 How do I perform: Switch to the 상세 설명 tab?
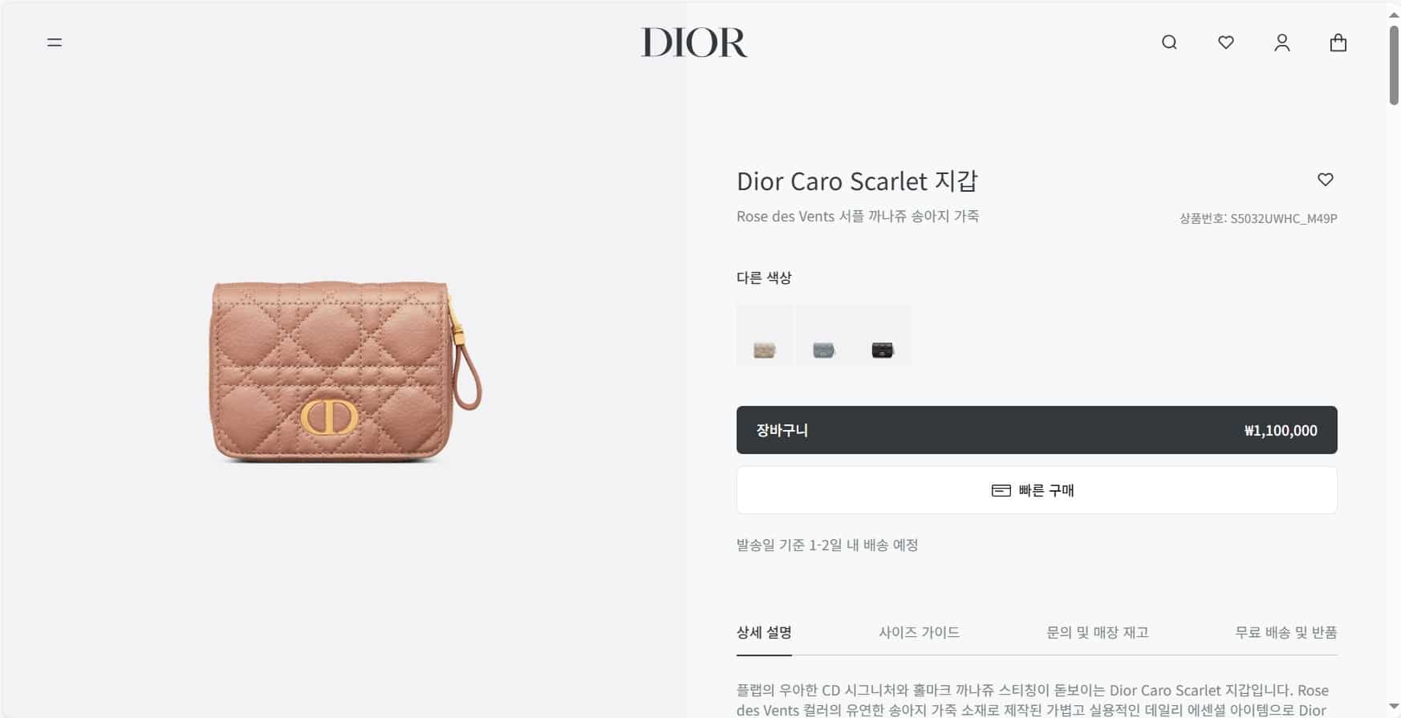pyautogui.click(x=764, y=632)
